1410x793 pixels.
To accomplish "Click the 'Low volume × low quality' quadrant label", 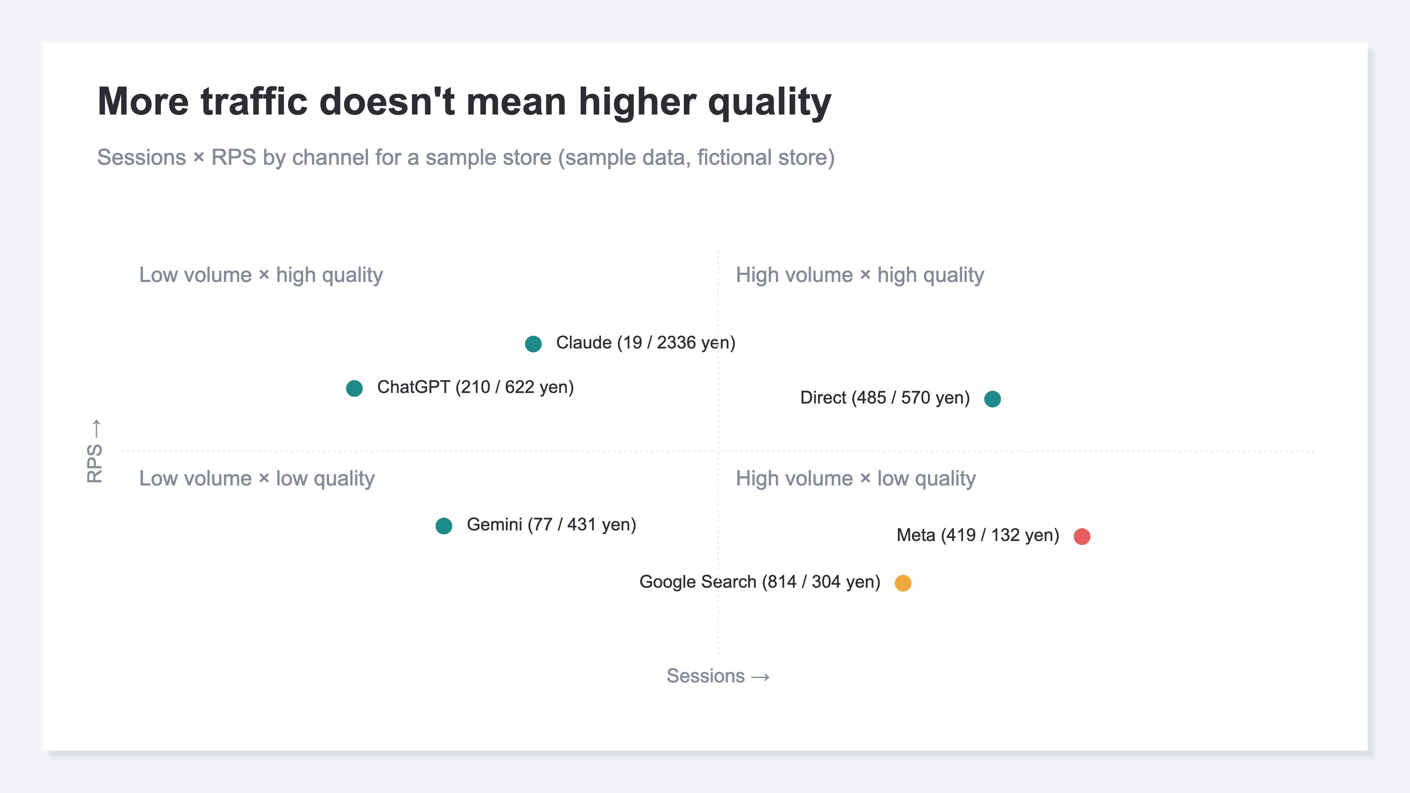I will pyautogui.click(x=257, y=479).
